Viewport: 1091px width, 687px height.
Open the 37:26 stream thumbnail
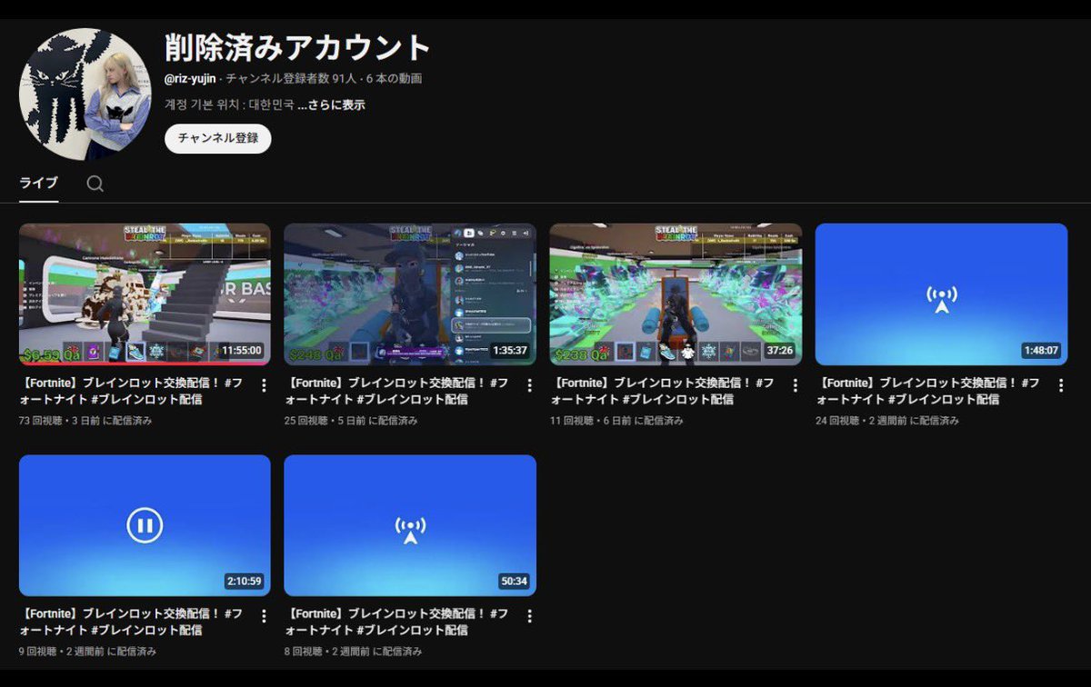click(x=676, y=294)
